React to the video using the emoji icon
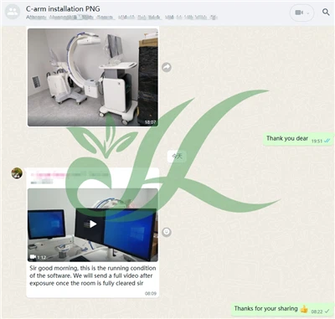The width and height of the screenshot is (335, 319). click(167, 232)
